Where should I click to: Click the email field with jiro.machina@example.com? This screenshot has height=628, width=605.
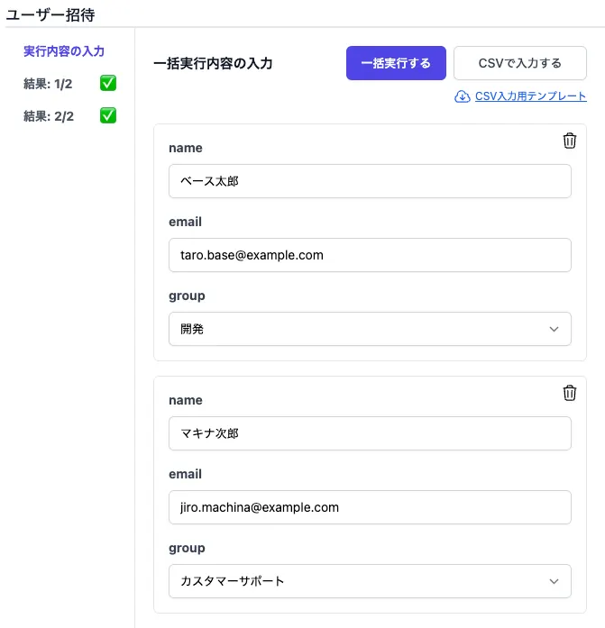tap(370, 507)
